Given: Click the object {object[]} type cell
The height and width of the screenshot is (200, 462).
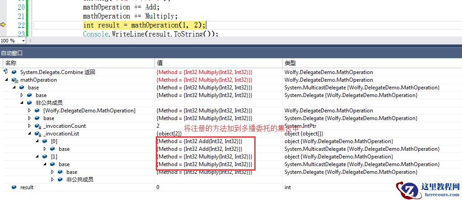Looking at the screenshot, I should click(x=305, y=134).
